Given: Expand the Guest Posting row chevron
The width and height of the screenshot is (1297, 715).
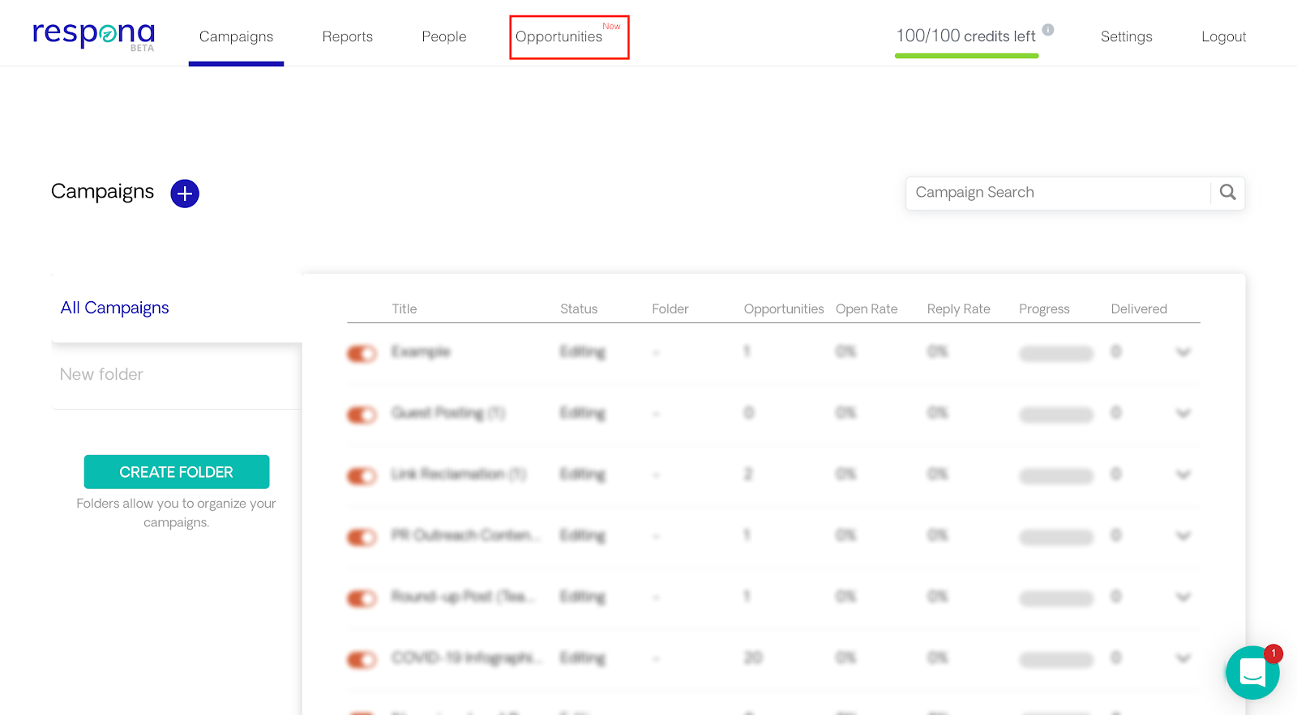Looking at the screenshot, I should (1184, 414).
